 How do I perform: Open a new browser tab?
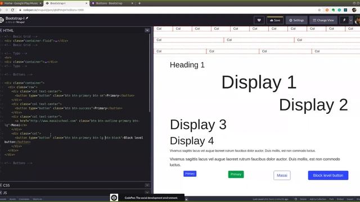(139, 3)
